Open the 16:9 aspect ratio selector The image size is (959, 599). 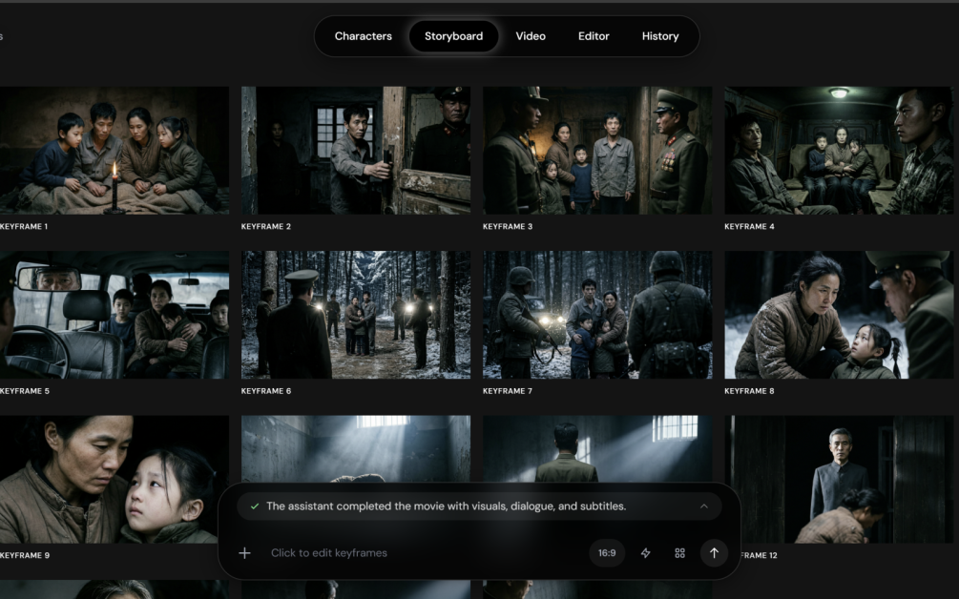click(x=607, y=553)
